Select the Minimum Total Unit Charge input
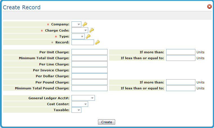Viewport: 214px width, 128px height. 90,58
